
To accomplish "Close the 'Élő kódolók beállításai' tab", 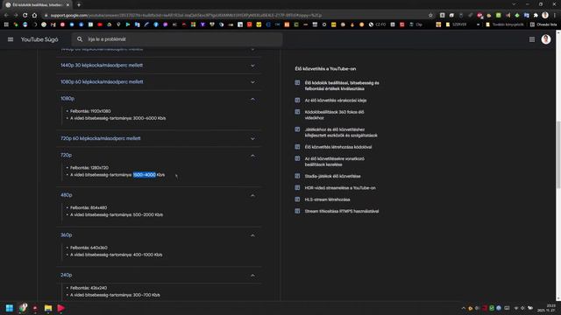I will click(67, 5).
